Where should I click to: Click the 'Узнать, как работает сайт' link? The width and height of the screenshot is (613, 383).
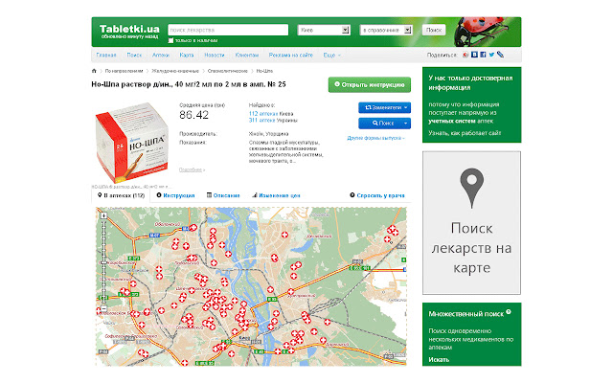[465, 133]
